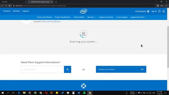Click the Intel logo in header
169x95 pixels.
[83, 11]
